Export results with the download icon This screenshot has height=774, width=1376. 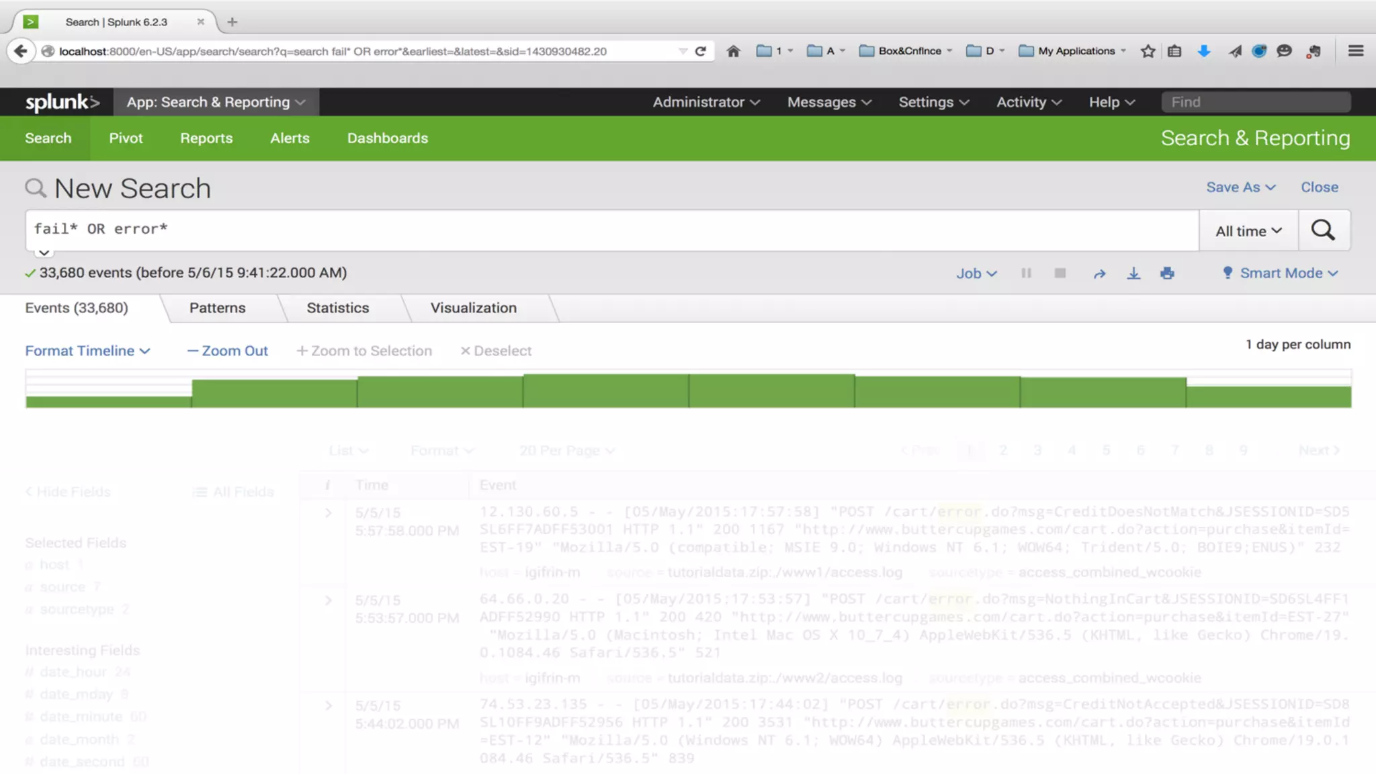1133,273
